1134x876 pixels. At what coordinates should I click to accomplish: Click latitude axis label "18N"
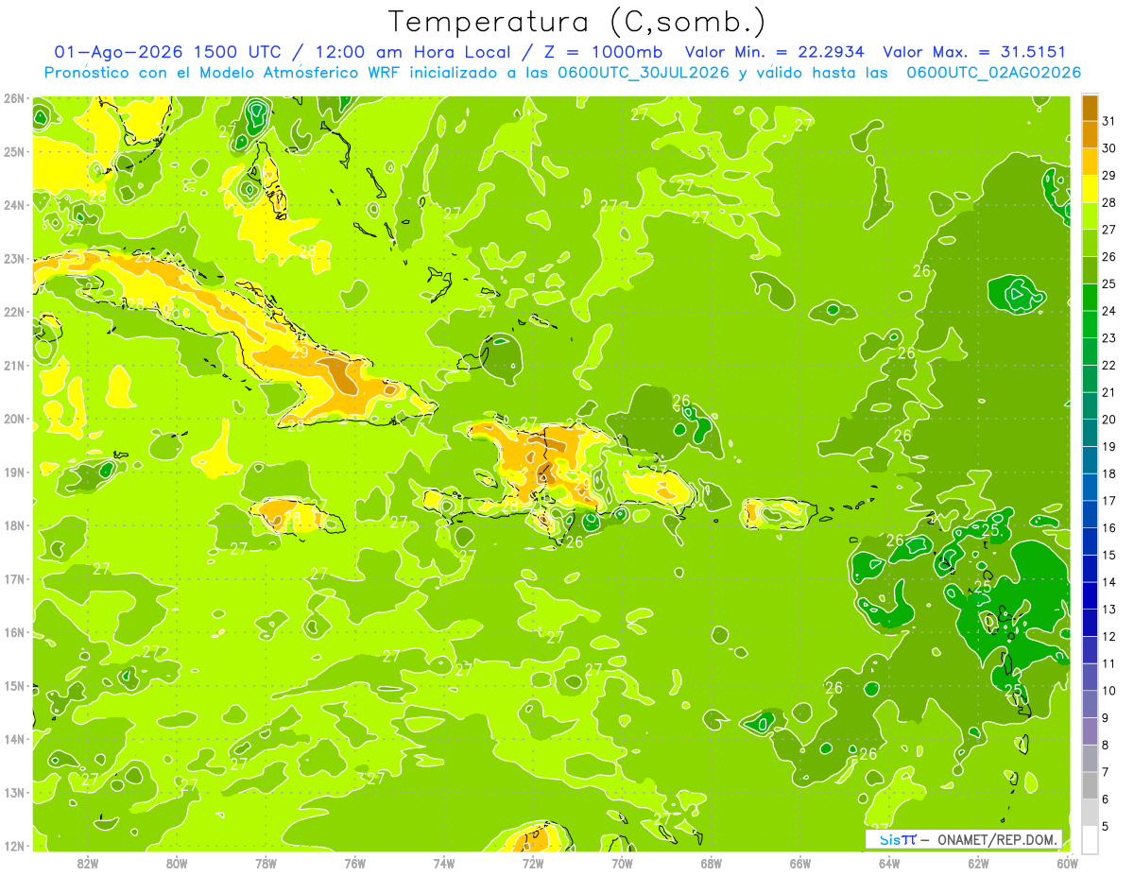13,525
